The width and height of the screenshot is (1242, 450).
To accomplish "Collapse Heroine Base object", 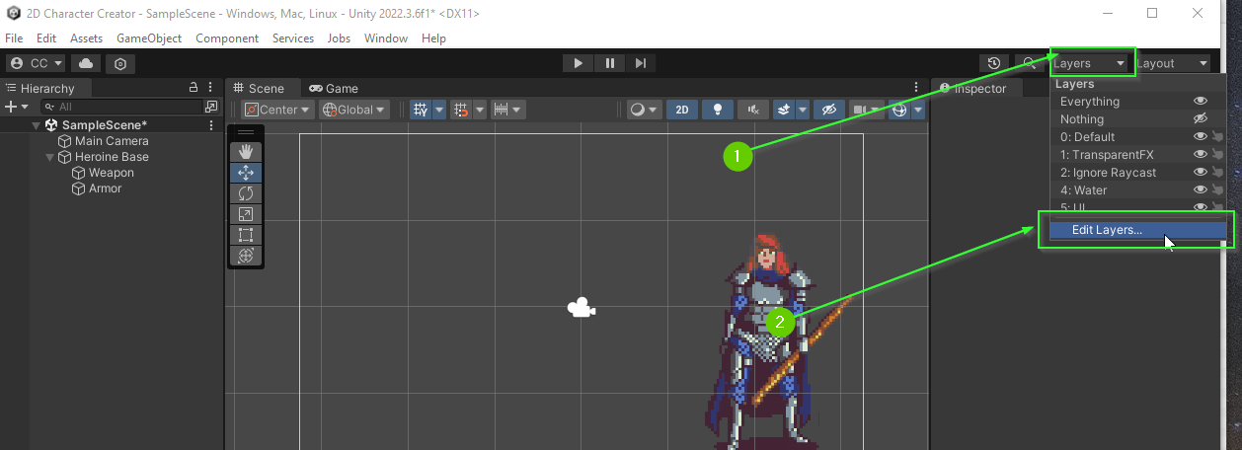I will coord(51,157).
